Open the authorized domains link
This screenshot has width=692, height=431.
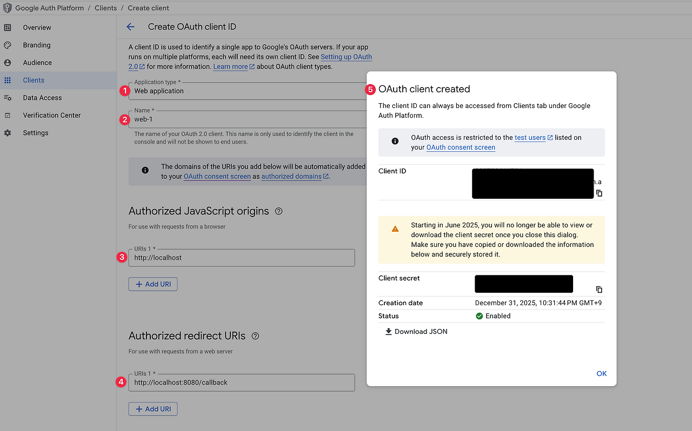point(291,177)
